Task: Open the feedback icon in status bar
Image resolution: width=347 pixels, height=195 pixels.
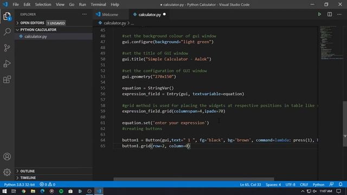Action: 331,184
